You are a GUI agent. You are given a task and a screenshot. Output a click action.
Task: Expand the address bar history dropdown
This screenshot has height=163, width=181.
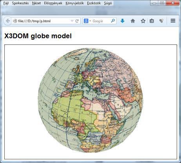click(x=72, y=21)
